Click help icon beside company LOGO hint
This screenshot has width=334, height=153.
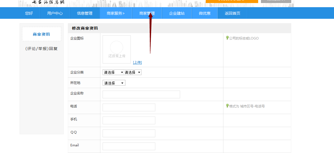pyautogui.click(x=227, y=38)
